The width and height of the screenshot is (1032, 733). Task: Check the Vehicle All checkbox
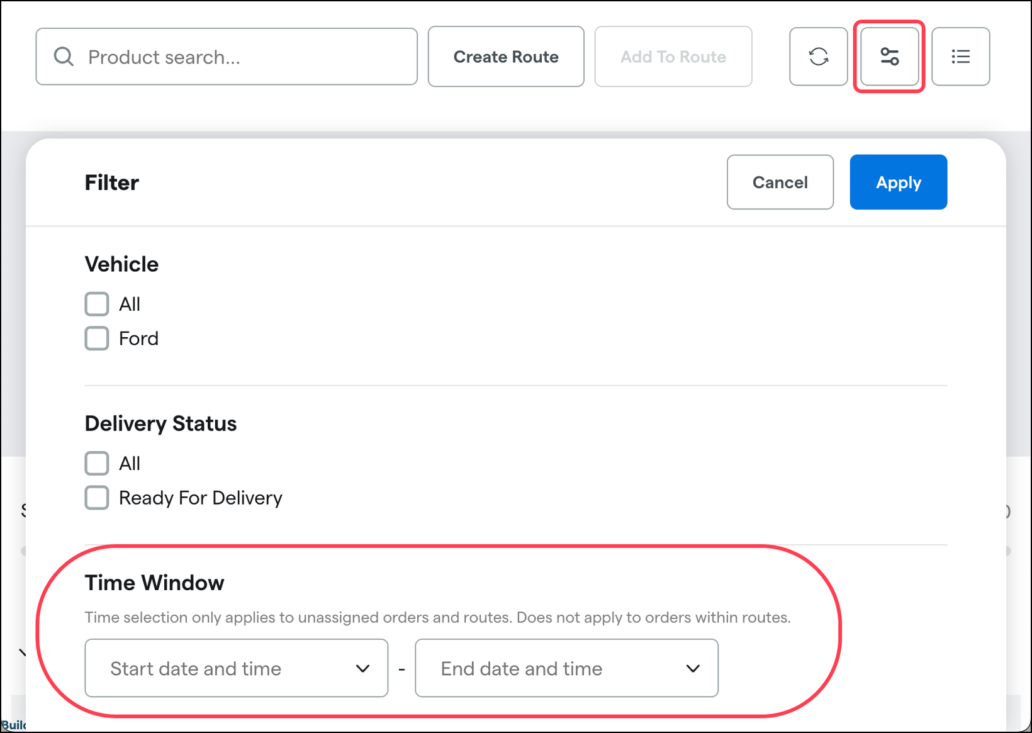(97, 304)
